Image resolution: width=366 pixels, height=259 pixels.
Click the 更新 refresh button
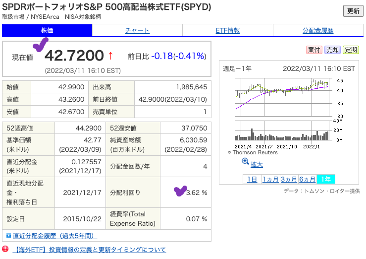(353, 11)
